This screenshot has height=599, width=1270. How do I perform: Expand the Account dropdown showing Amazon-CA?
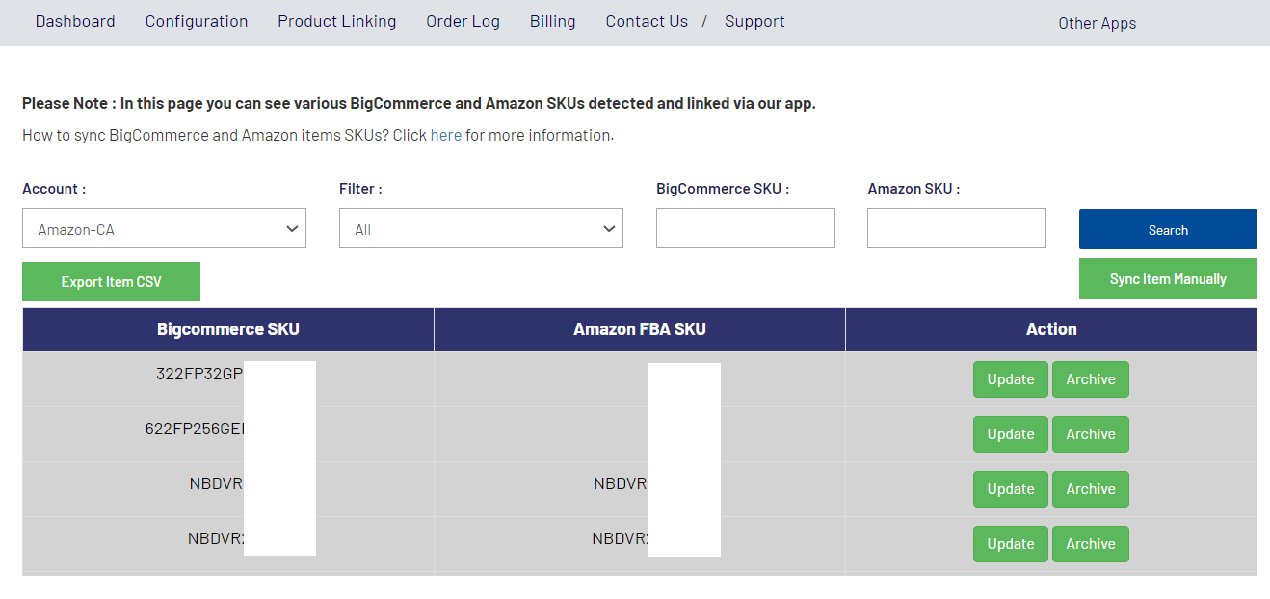[164, 229]
